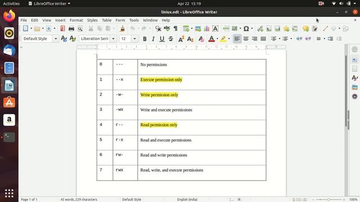Click the Clone formatting paintbrush
This screenshot has width=360, height=202.
tap(123, 29)
